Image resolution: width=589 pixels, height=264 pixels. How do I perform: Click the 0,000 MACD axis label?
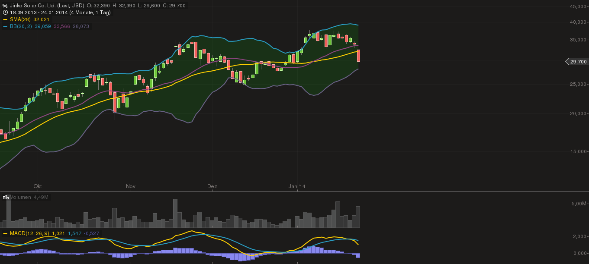coord(579,253)
